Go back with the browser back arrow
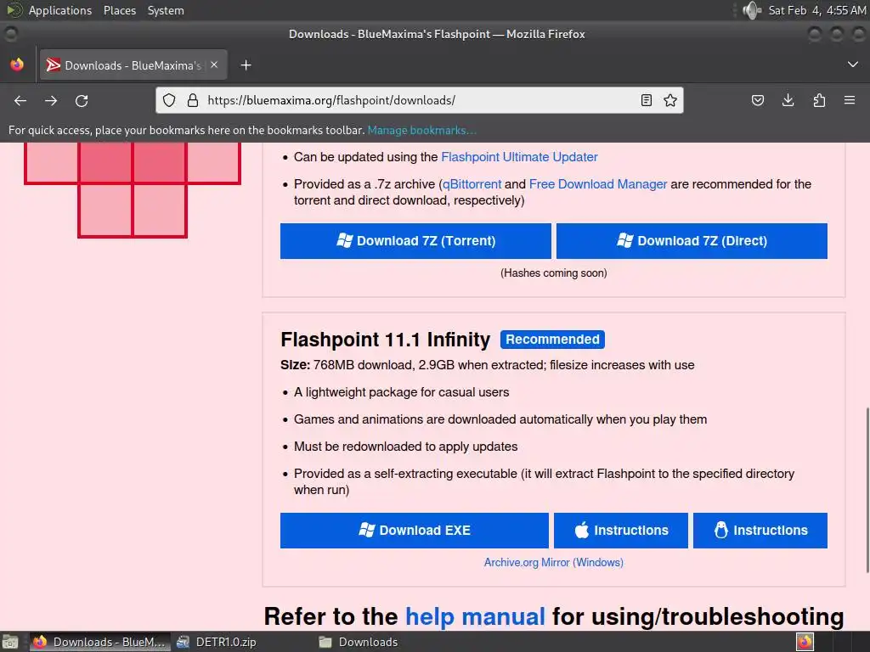 [20, 100]
